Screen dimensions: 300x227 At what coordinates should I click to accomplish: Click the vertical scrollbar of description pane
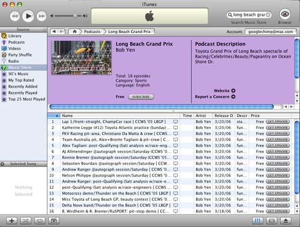[297, 59]
